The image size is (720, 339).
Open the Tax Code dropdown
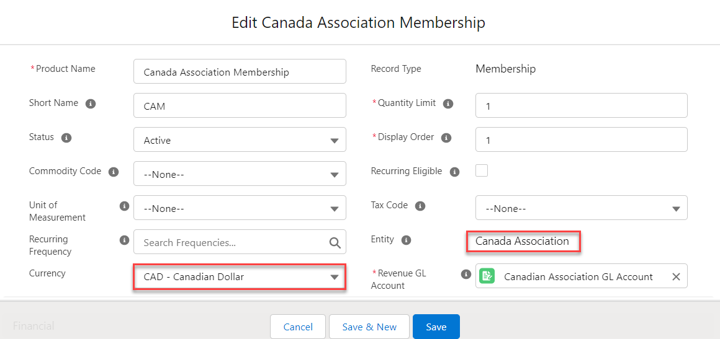581,208
